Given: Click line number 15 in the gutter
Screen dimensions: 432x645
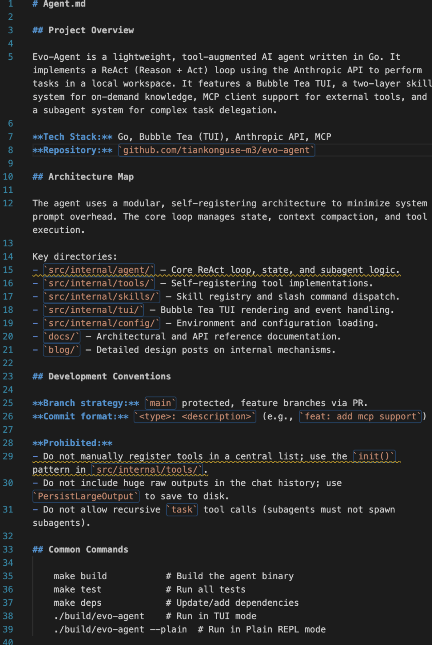Looking at the screenshot, I should coord(8,270).
